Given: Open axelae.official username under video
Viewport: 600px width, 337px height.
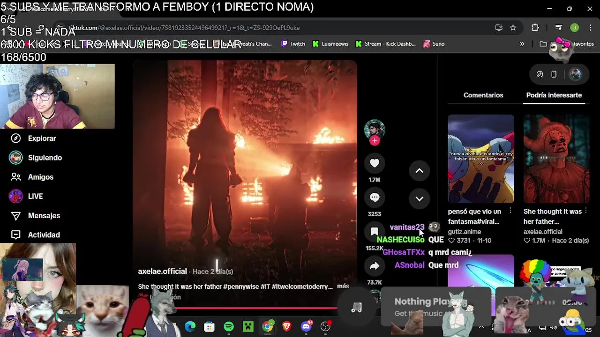Looking at the screenshot, I should point(162,271).
